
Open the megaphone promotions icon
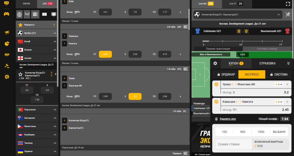(7, 32)
